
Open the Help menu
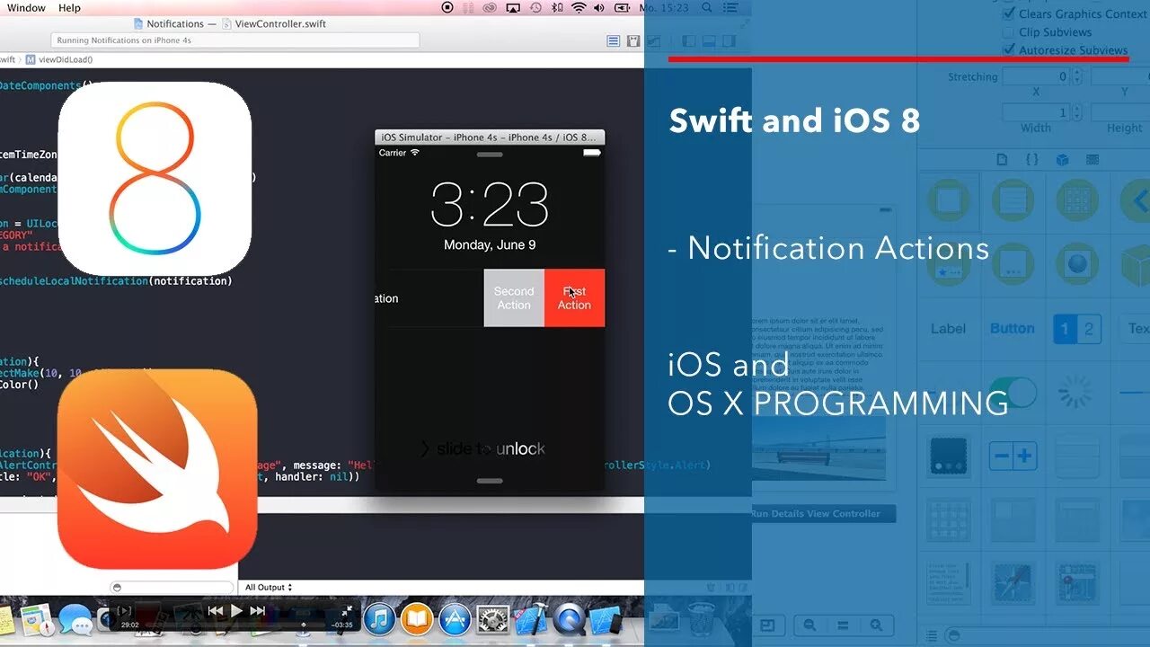[69, 7]
